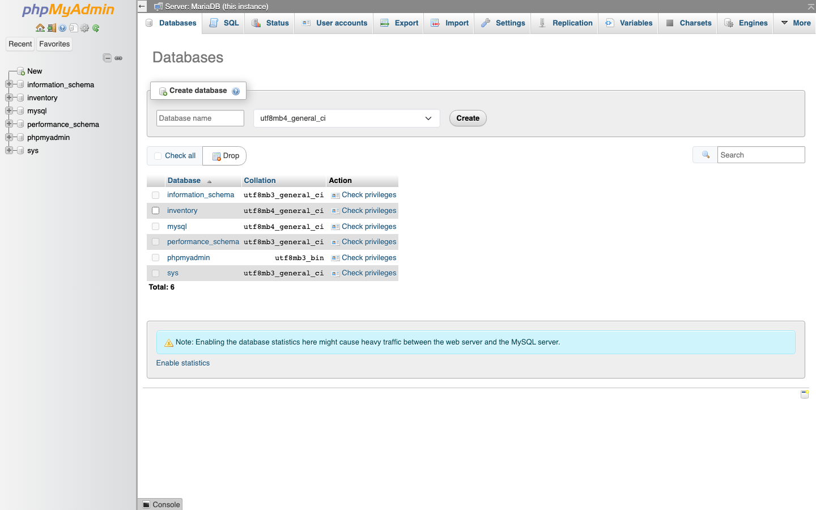Screen dimensions: 816x510
Task: Expand information_schema in navigation tree
Action: click(x=8, y=84)
